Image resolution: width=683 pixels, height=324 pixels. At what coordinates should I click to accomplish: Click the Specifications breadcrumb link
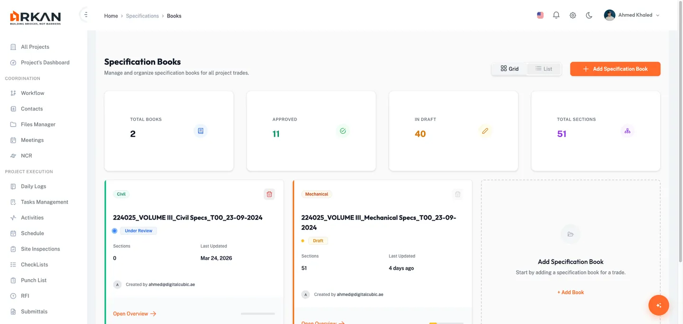coord(142,16)
